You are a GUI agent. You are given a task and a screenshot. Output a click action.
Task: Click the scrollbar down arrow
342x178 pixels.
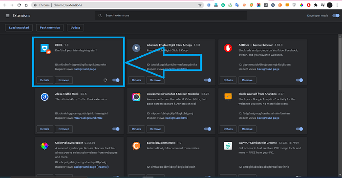click(x=340, y=175)
